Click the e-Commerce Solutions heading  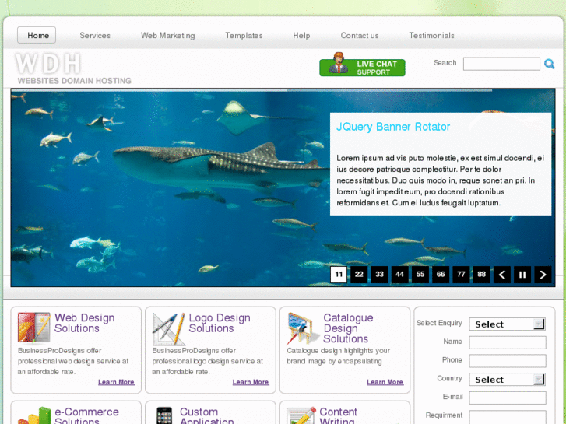[86, 415]
